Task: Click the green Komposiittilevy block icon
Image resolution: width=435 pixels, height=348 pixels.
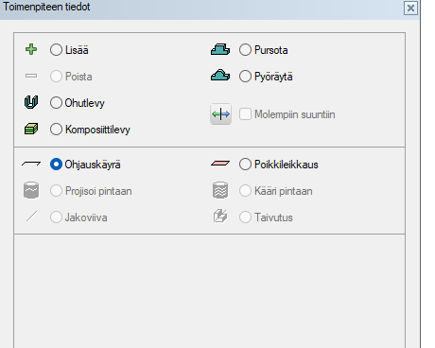Action: pyautogui.click(x=31, y=129)
